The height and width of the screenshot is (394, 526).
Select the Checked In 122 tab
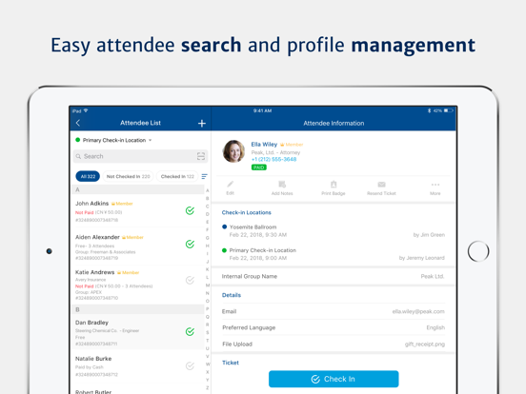pyautogui.click(x=177, y=176)
